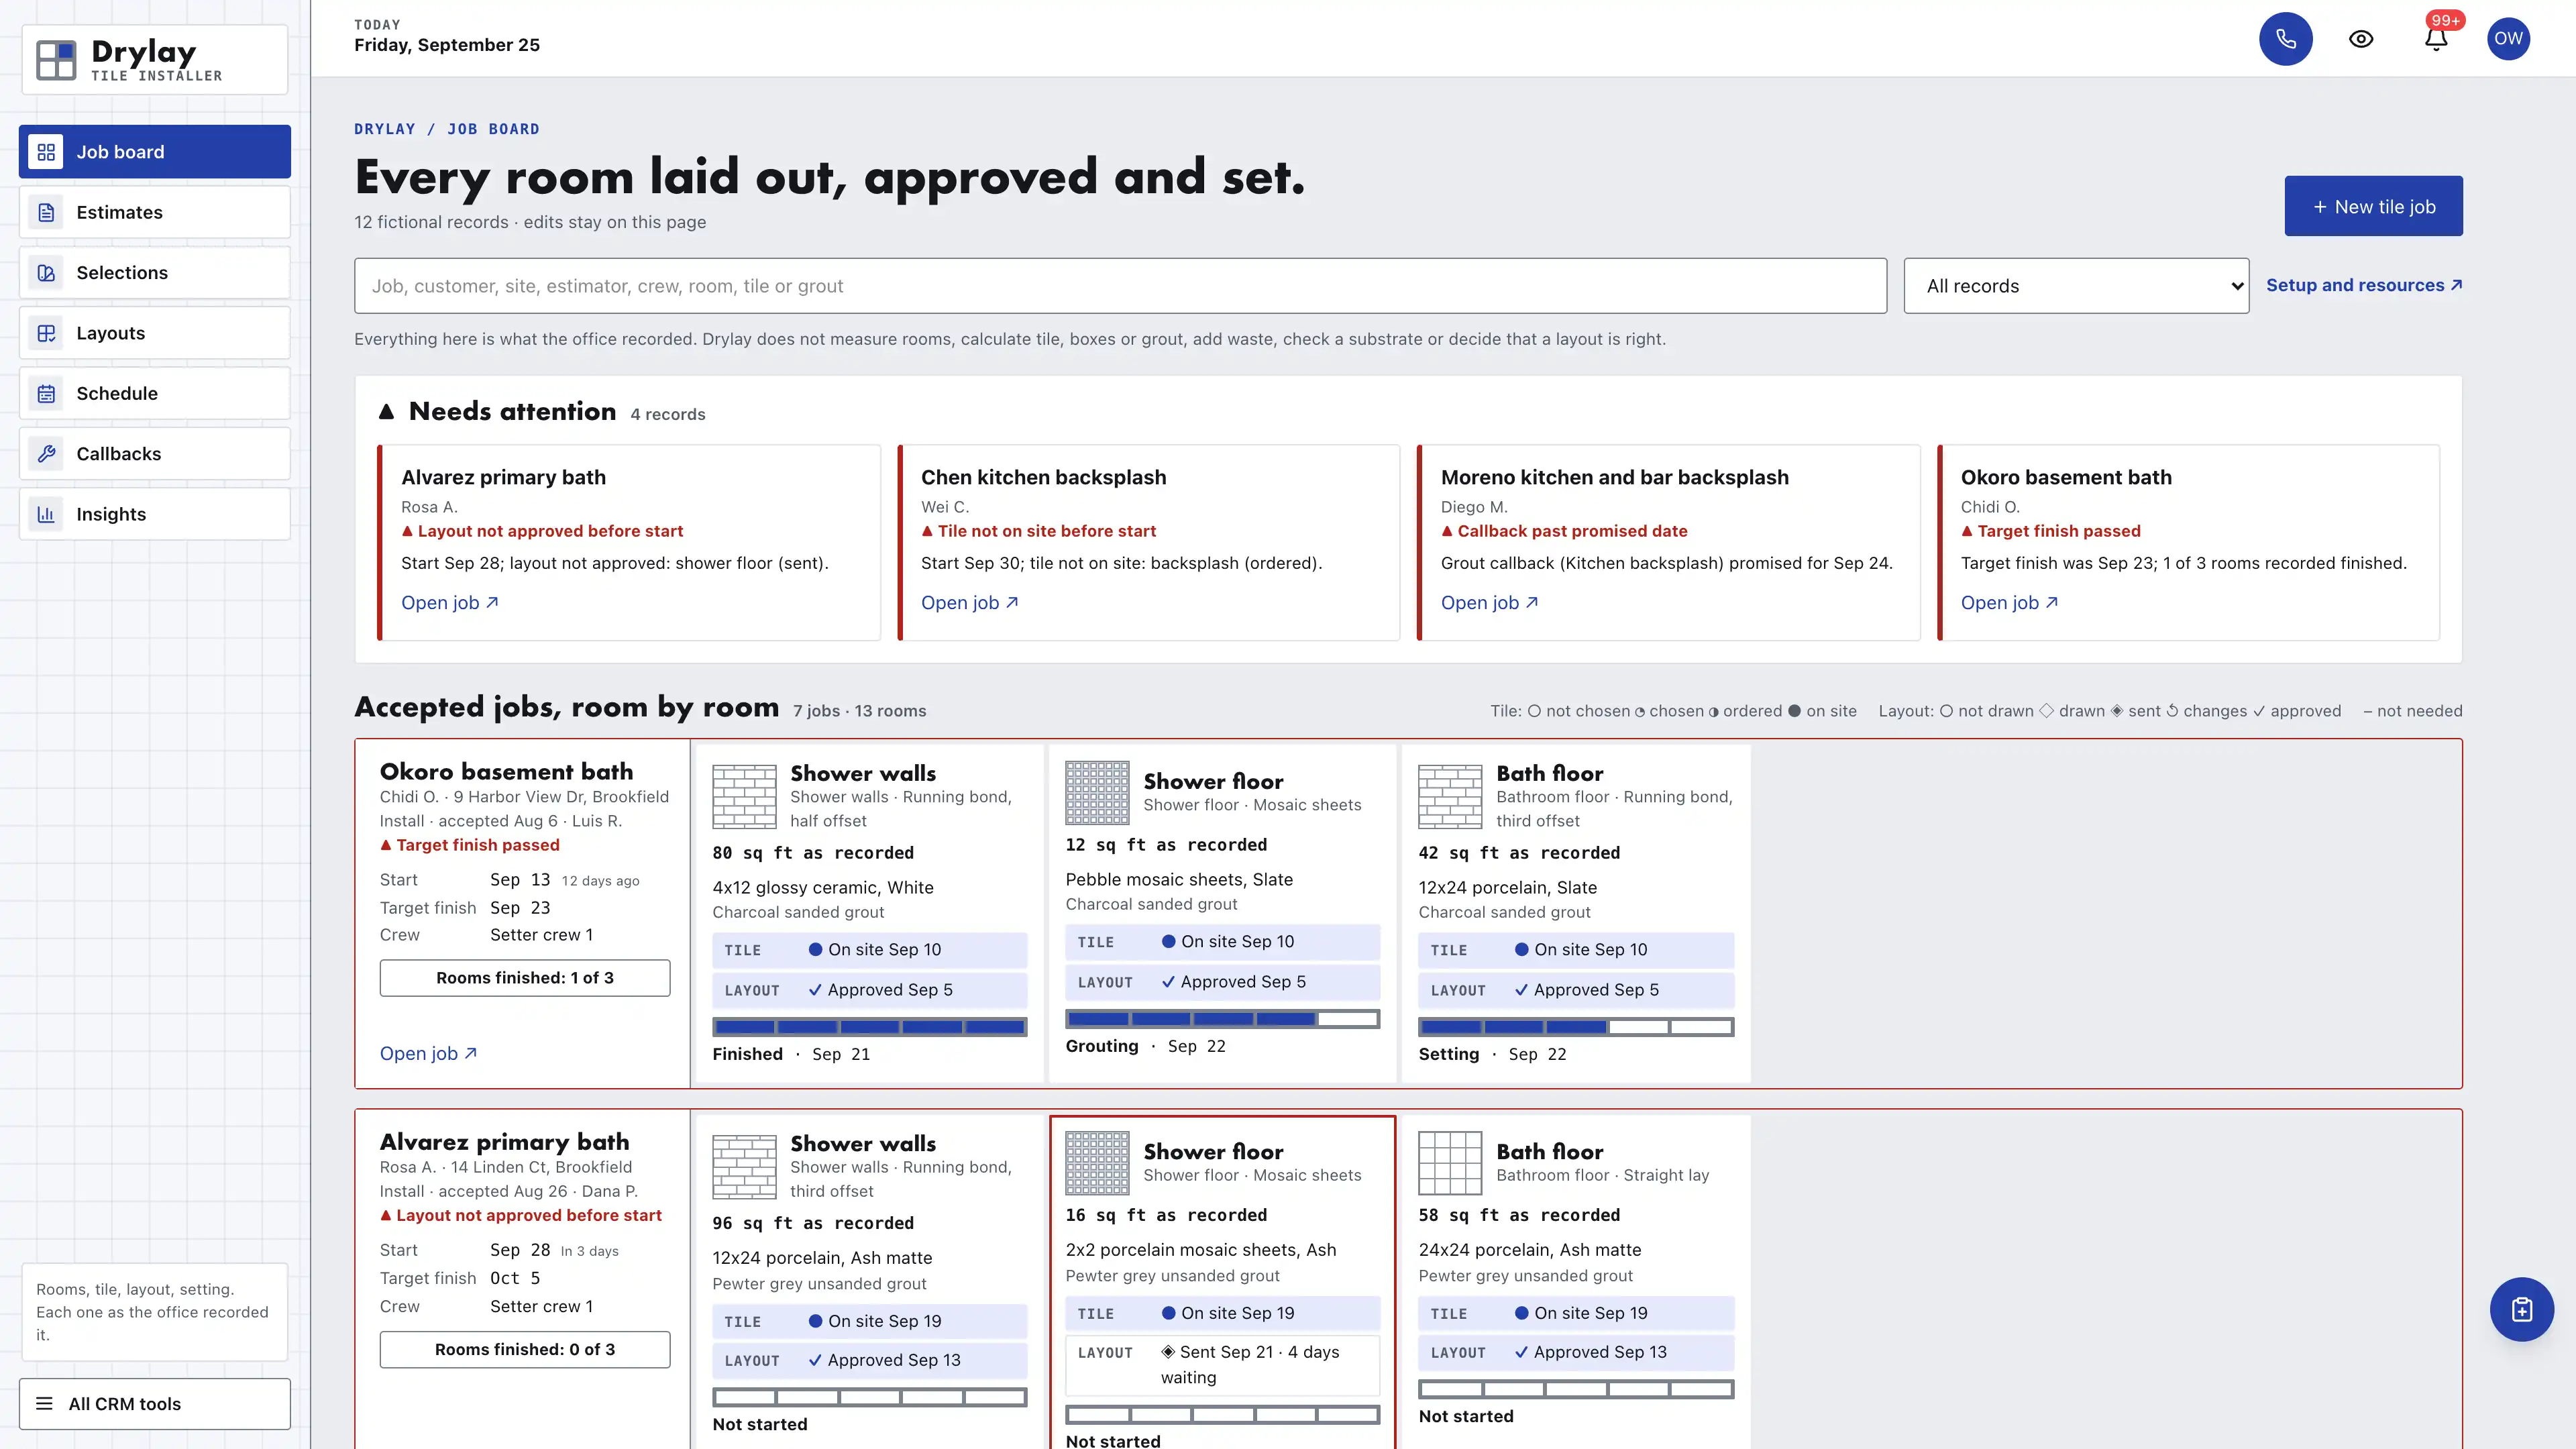Click Alvarez Shower floor Sent Sep 21 layout status
The width and height of the screenshot is (2576, 1449).
[x=1222, y=1365]
